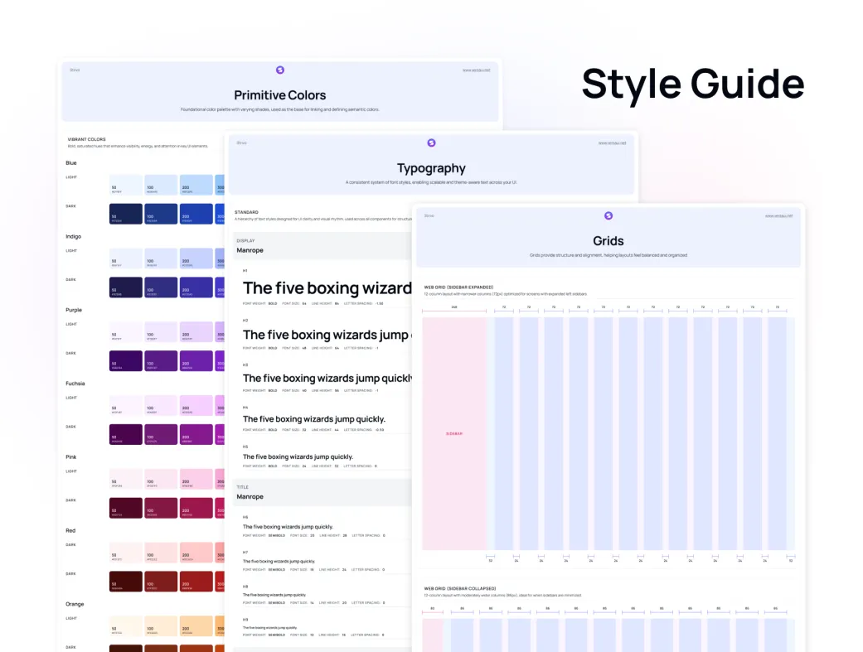Screen dimensions: 863x652
Task: Select the H1 sample text line
Action: [x=327, y=288]
